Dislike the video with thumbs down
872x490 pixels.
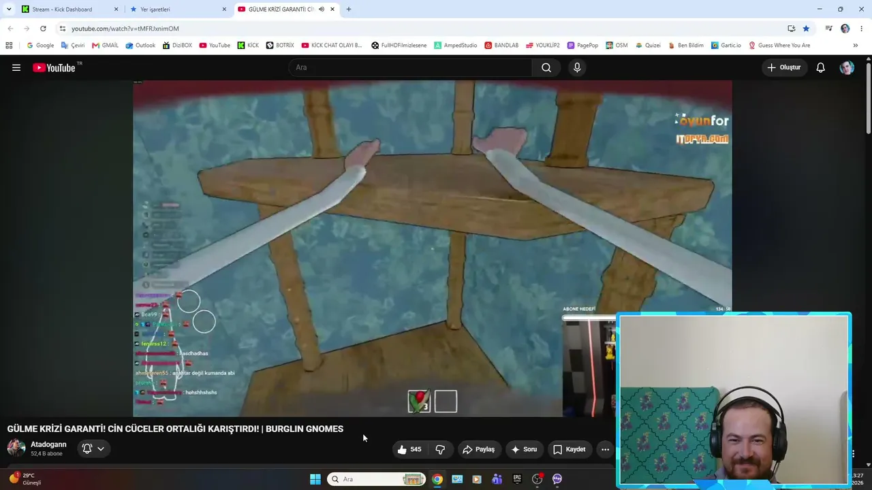click(440, 449)
